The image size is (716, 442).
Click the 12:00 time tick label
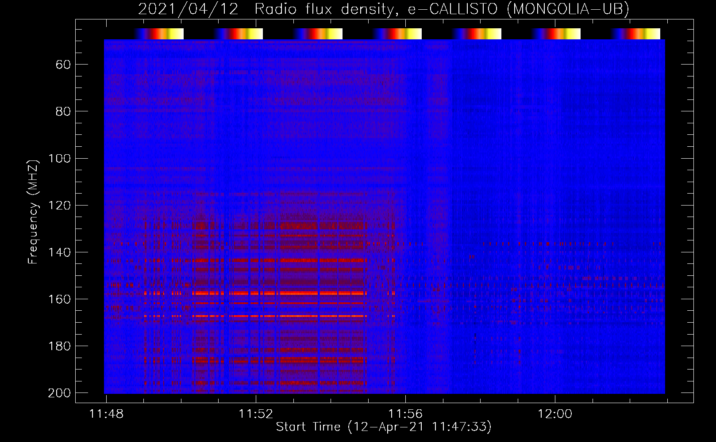(555, 414)
